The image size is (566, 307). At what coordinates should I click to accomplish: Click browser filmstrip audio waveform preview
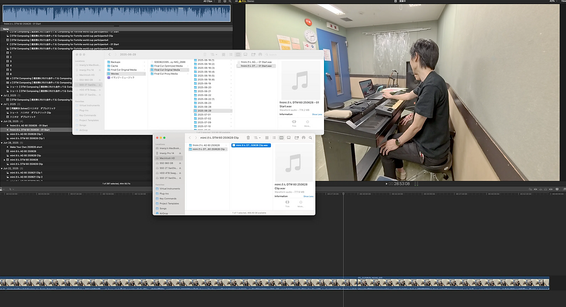pos(117,14)
